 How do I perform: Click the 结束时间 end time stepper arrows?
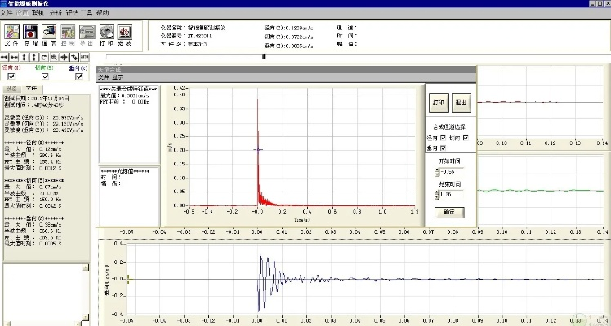(x=437, y=196)
